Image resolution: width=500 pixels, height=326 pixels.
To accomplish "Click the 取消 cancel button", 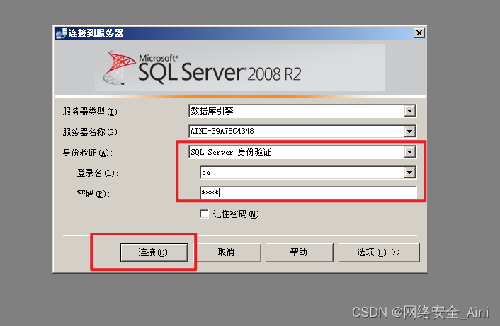I will click(x=227, y=252).
